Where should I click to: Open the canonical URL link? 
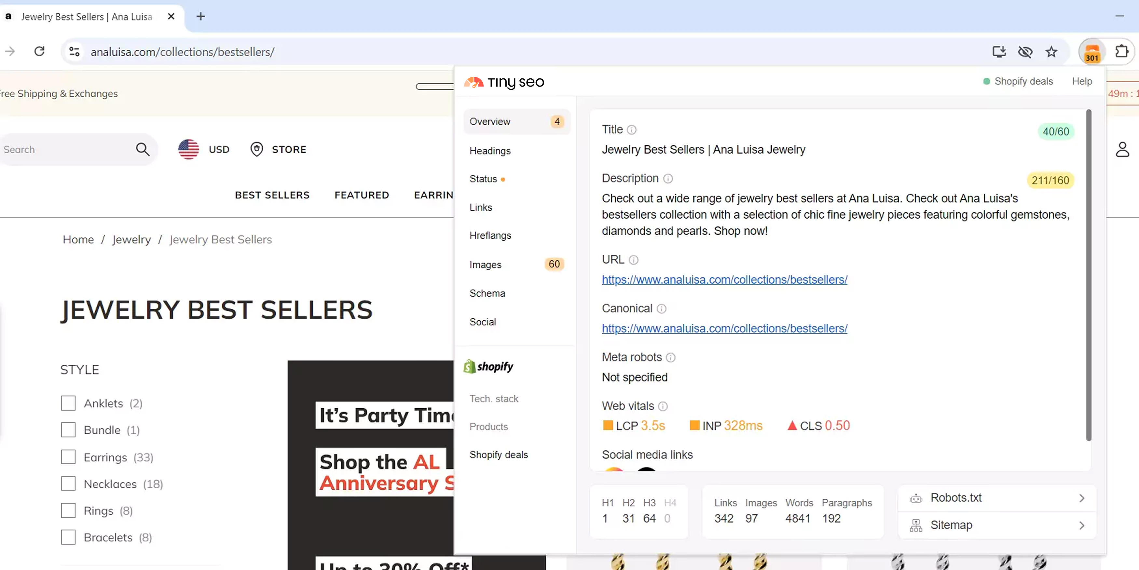click(x=724, y=329)
